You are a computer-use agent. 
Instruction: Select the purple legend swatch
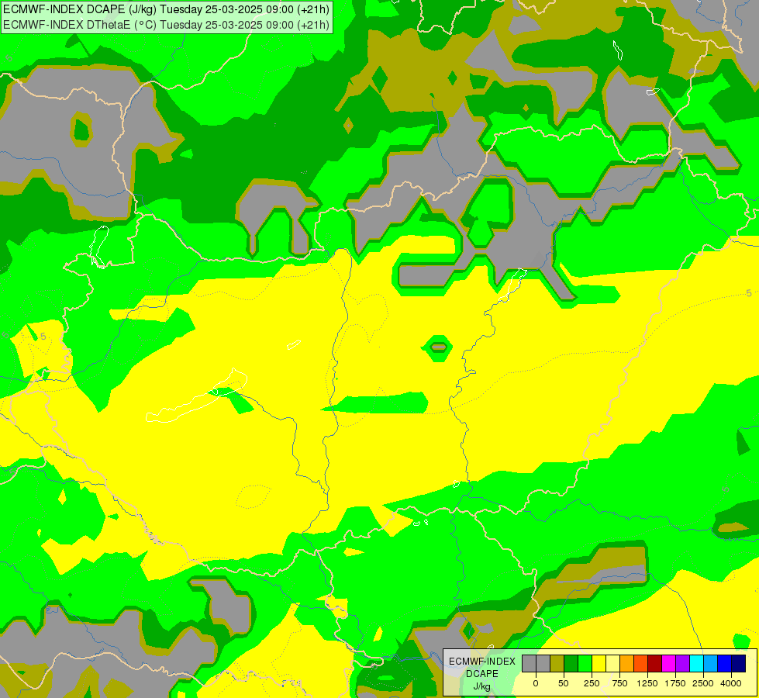(683, 664)
